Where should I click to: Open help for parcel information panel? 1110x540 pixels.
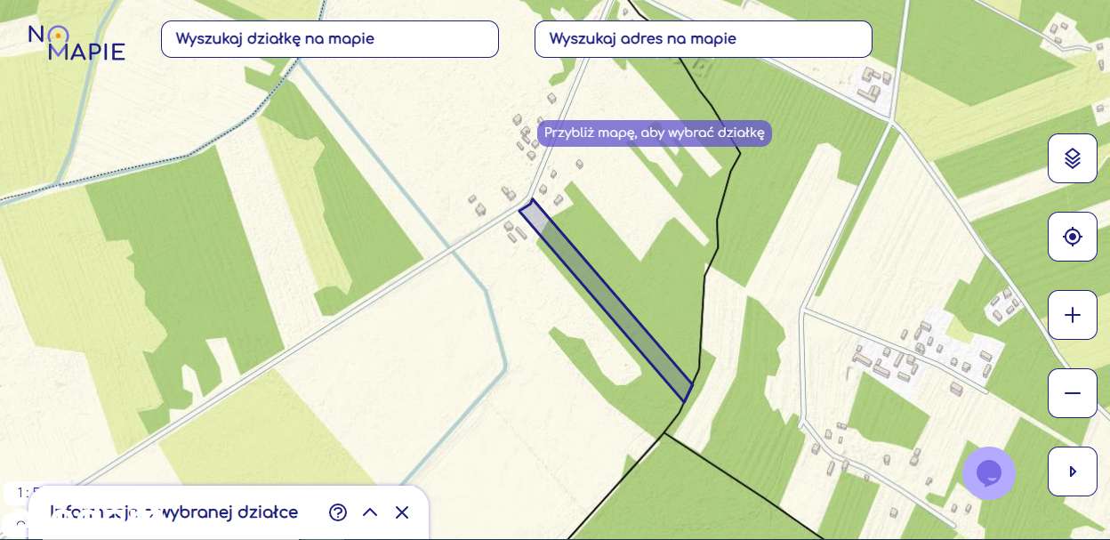click(338, 512)
